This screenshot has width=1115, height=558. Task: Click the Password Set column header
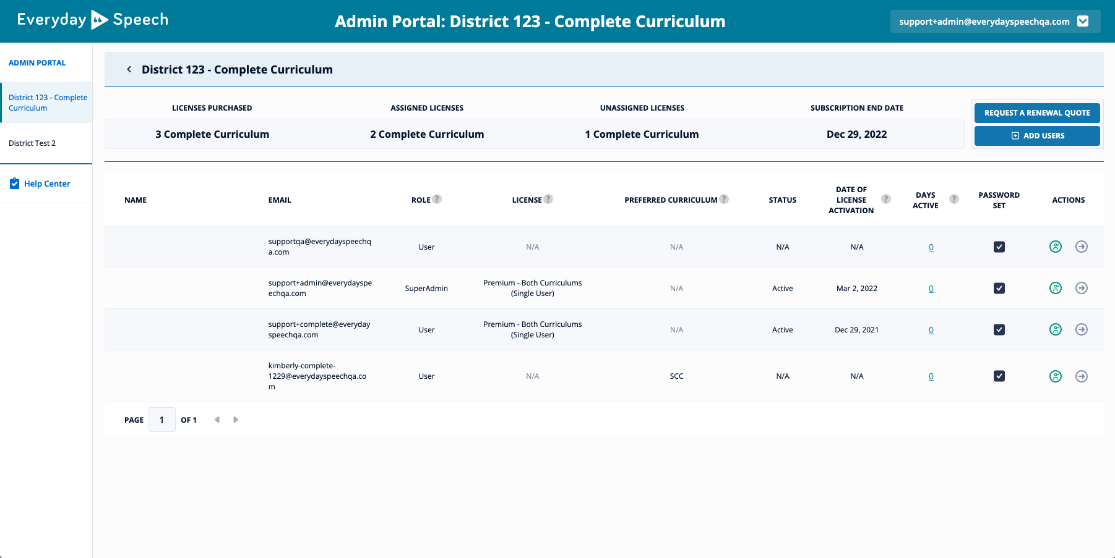[x=999, y=200]
